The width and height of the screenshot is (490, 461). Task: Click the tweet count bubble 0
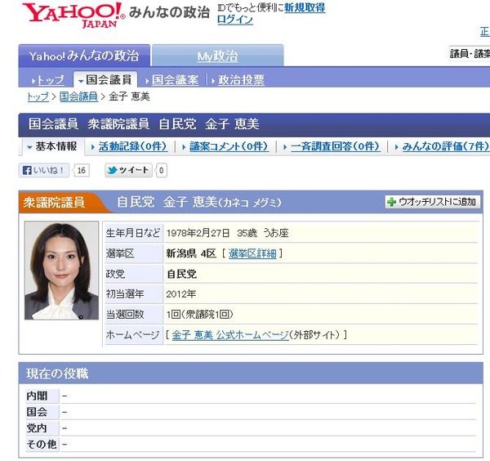coord(161,171)
